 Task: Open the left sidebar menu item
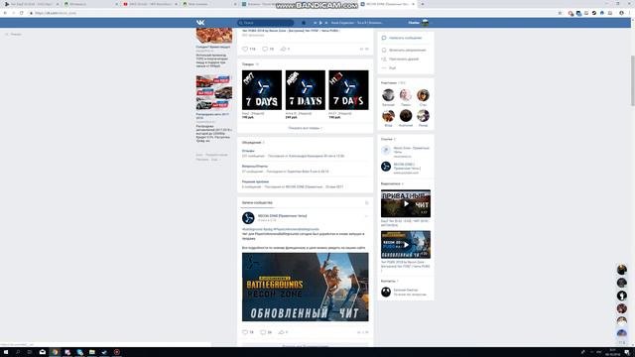pos(13,35)
